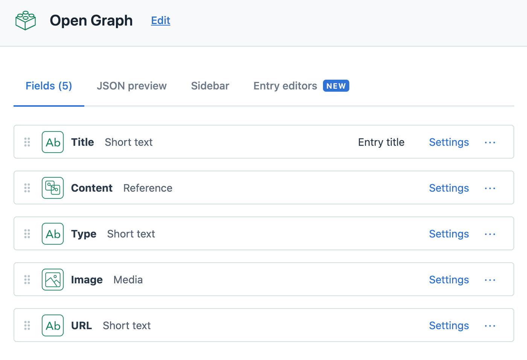Switch to the Sidebar tab
The height and width of the screenshot is (360, 527).
(210, 86)
